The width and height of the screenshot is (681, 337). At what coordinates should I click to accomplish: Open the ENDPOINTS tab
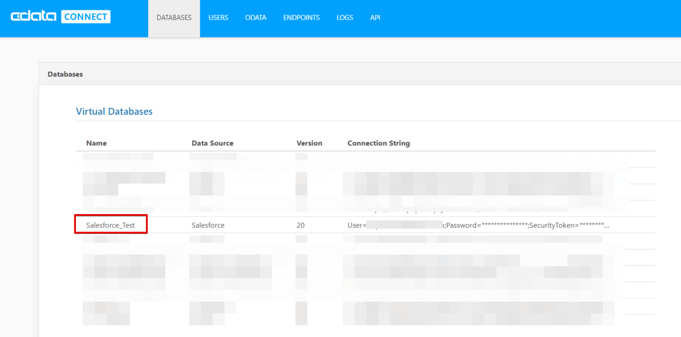pyautogui.click(x=301, y=18)
